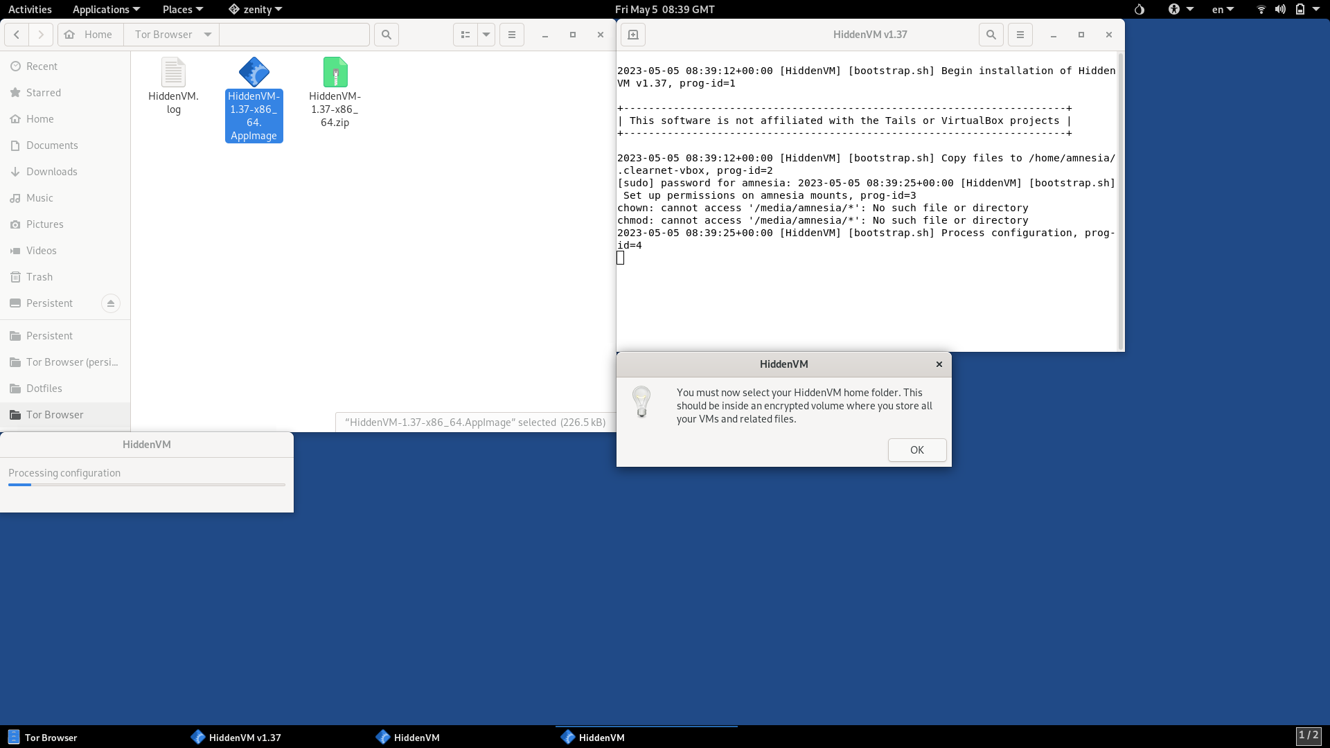
Task: Click the file manager search icon
Action: [x=387, y=35]
